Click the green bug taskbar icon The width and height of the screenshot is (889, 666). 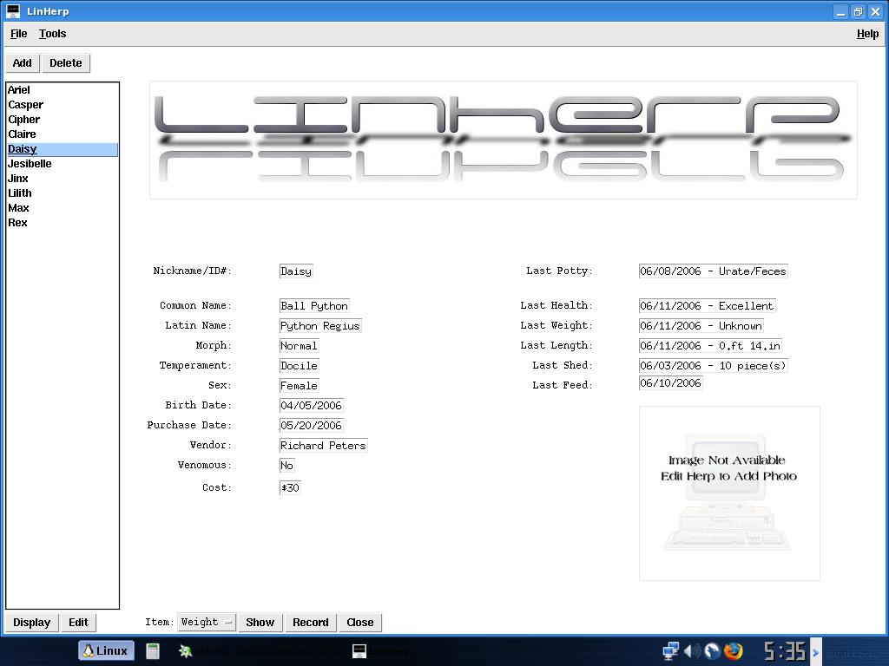(186, 650)
